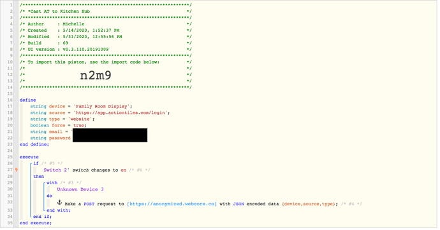Screen dimensions: 440x230
Task: Click 'Make a' in the request statement
Action: point(73,204)
